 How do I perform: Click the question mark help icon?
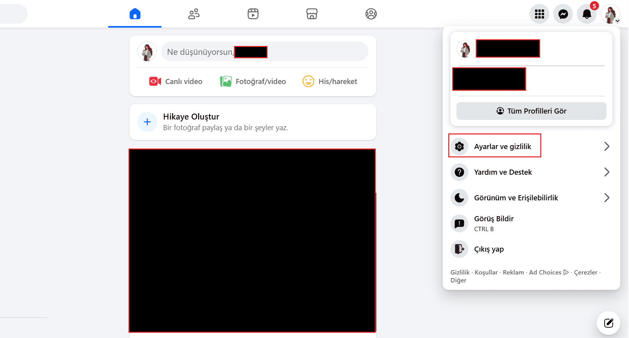[459, 172]
